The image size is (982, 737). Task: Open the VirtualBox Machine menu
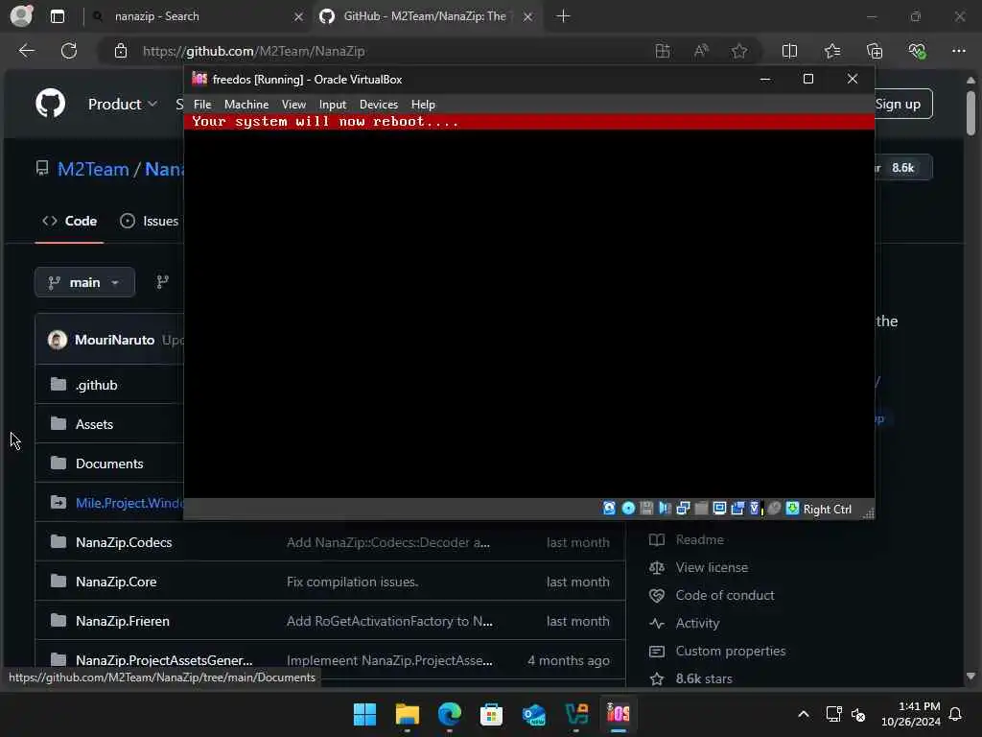(246, 105)
